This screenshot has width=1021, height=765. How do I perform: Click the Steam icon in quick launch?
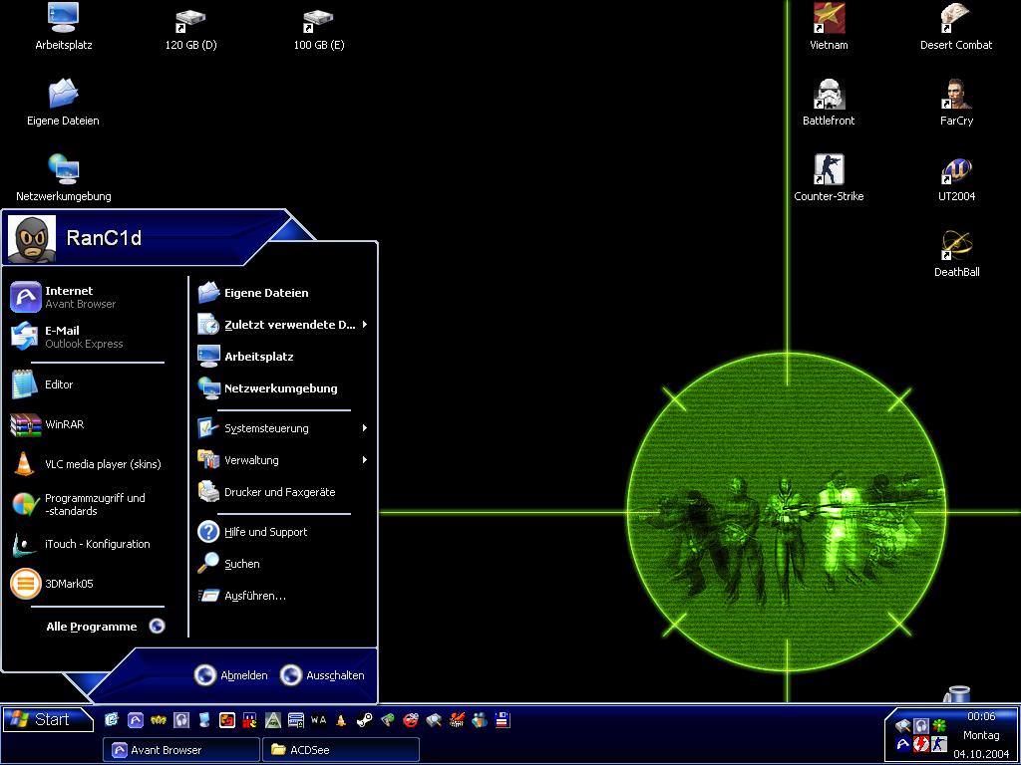365,720
